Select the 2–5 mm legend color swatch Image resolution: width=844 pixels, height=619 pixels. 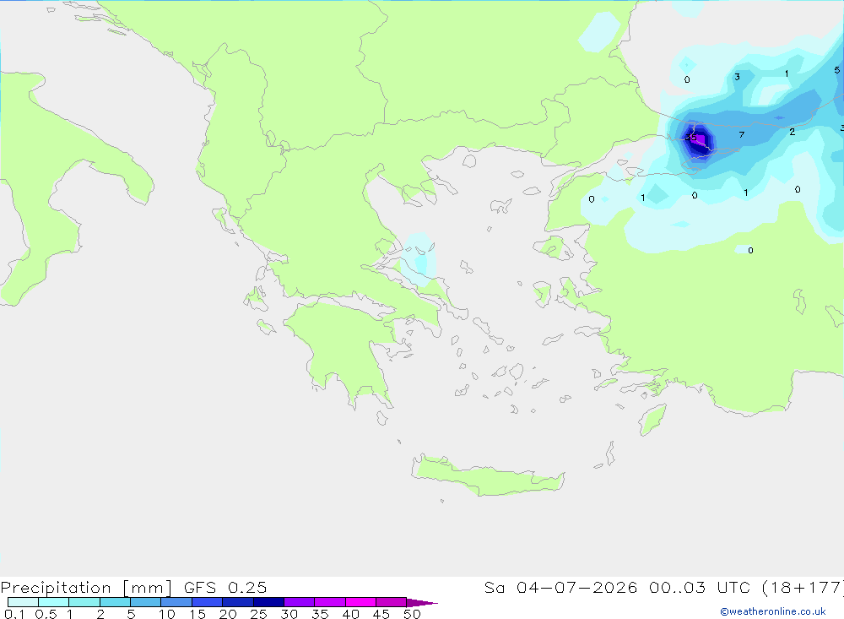pyautogui.click(x=115, y=602)
